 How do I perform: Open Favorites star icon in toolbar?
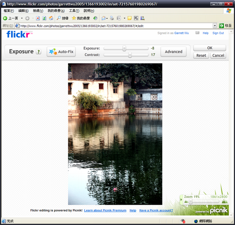74,18
